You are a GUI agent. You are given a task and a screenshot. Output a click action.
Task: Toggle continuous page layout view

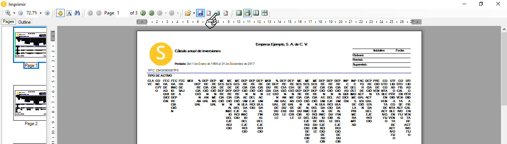[x=247, y=13]
